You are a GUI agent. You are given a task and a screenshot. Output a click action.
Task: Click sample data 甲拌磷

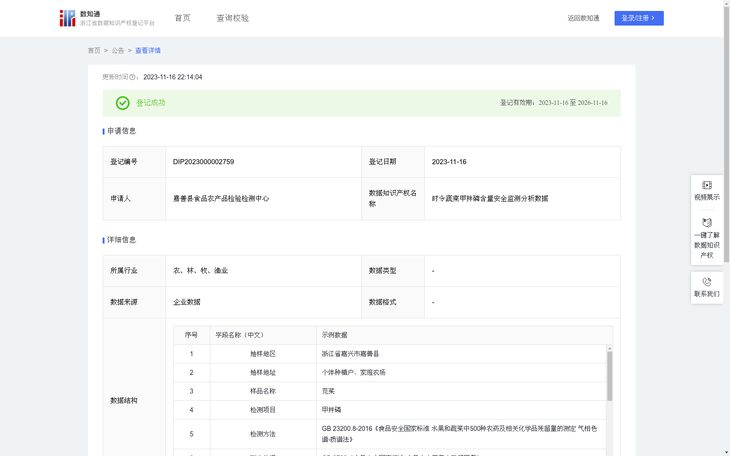pos(331,410)
